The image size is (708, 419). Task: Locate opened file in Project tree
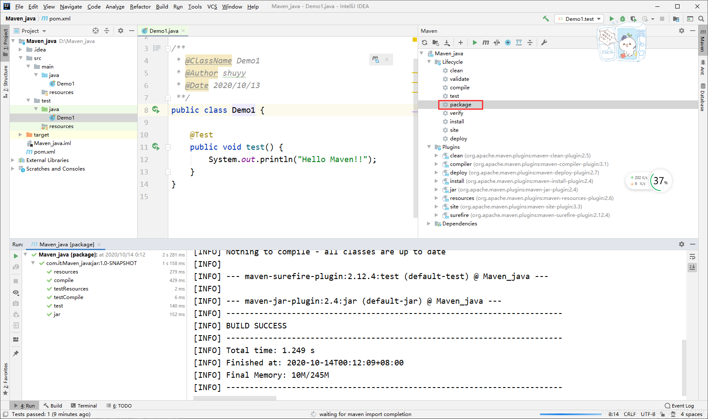pos(96,31)
